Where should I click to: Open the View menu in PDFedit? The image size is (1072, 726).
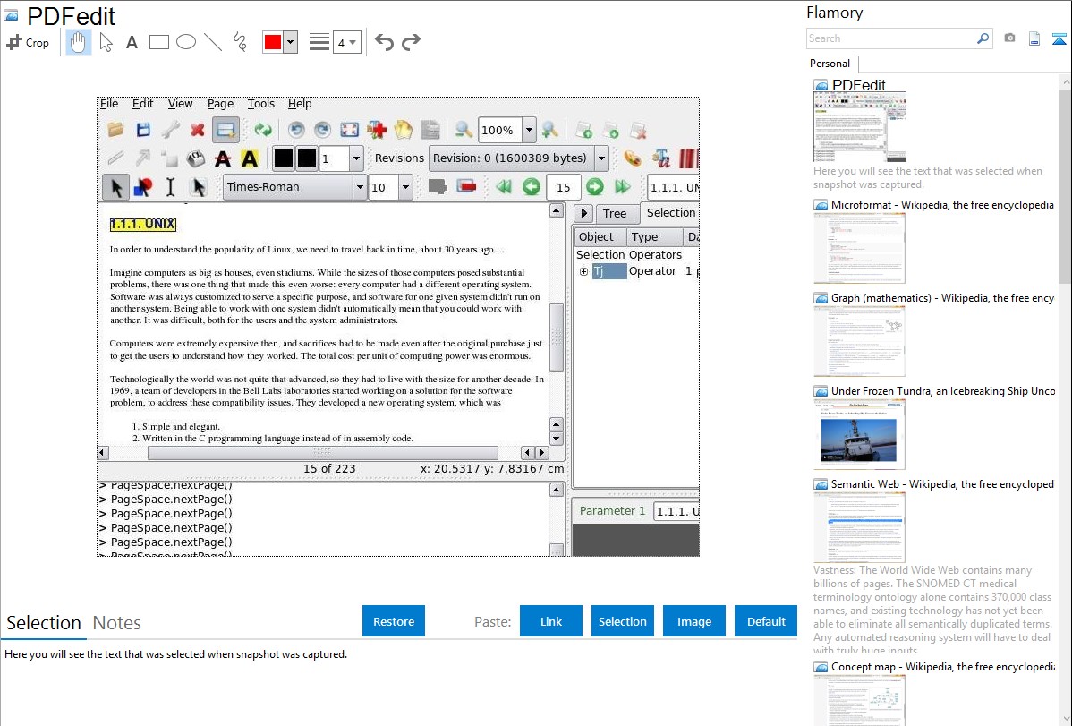click(x=181, y=103)
